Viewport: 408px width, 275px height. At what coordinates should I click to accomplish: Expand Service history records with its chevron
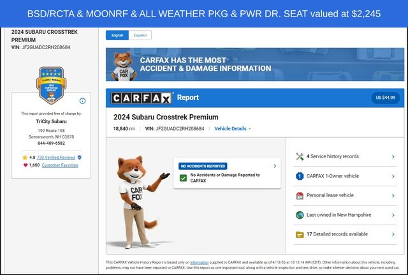pos(393,156)
